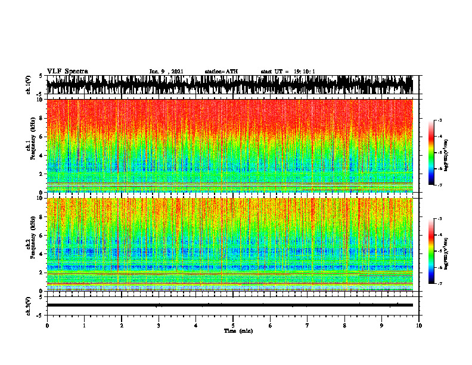Image resolution: width=472 pixels, height=365 pixels.
Task: Click time axis tick label "5"
Action: point(233,326)
